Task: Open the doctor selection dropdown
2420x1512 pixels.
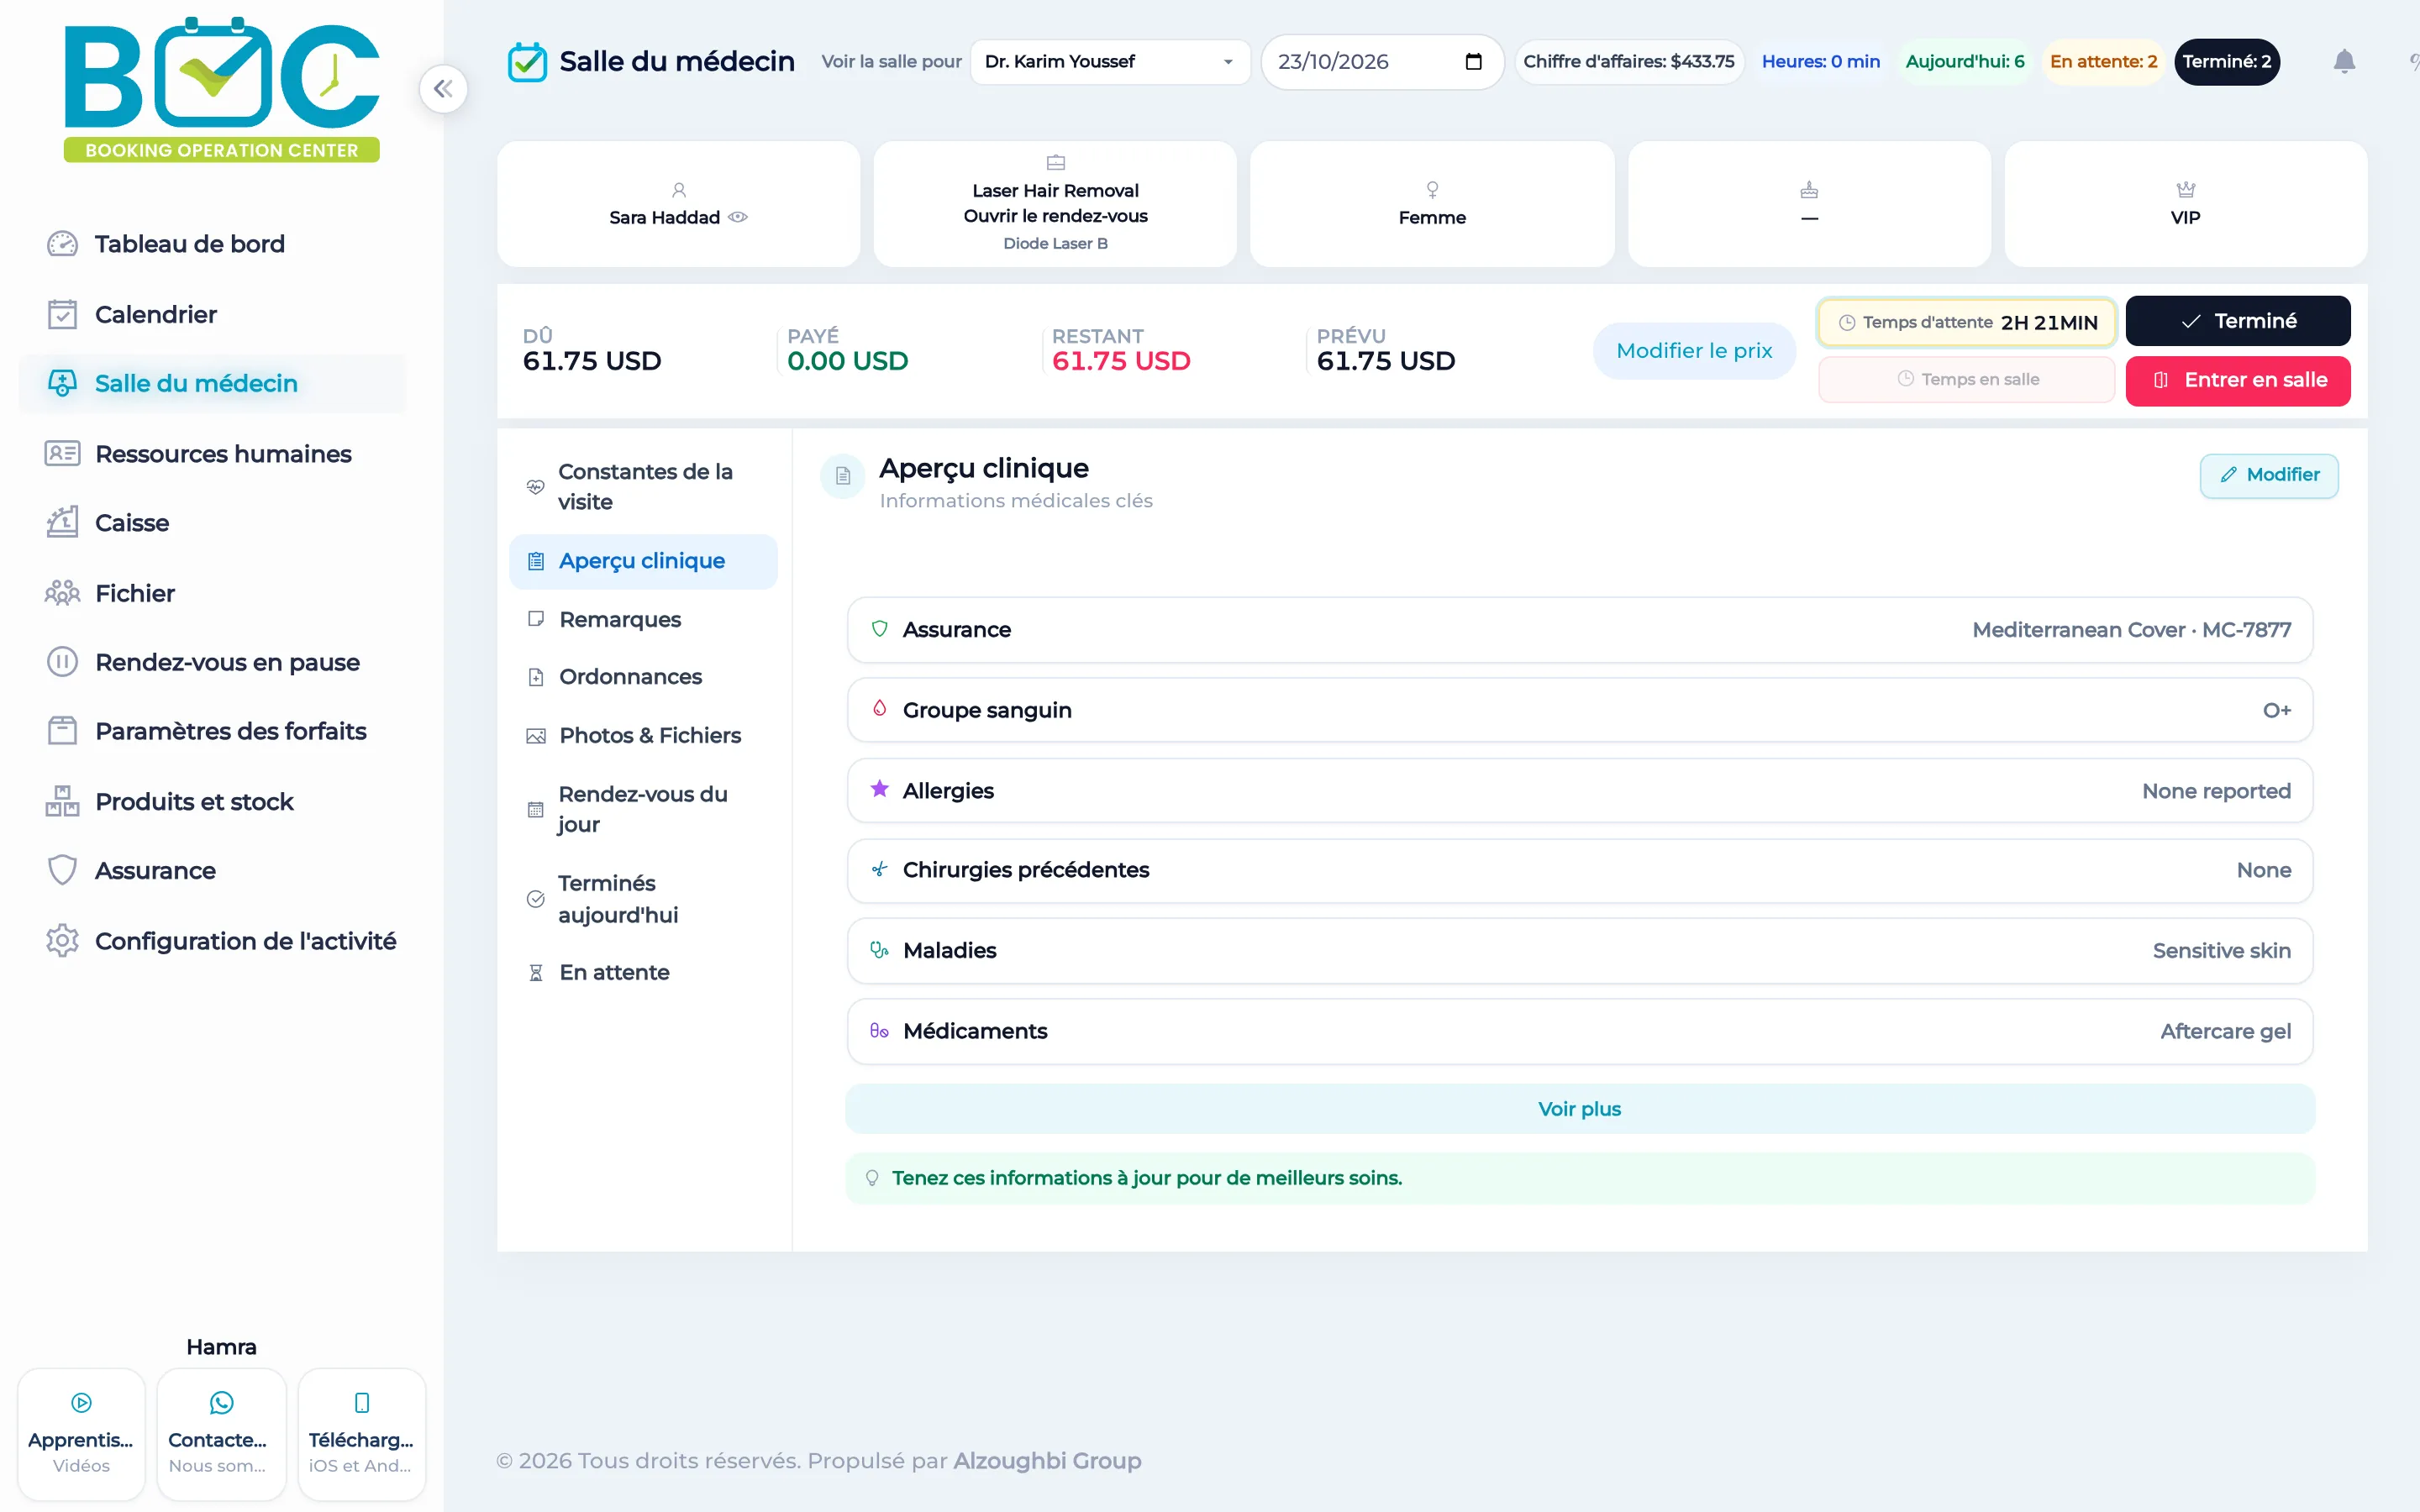Action: pyautogui.click(x=1110, y=62)
